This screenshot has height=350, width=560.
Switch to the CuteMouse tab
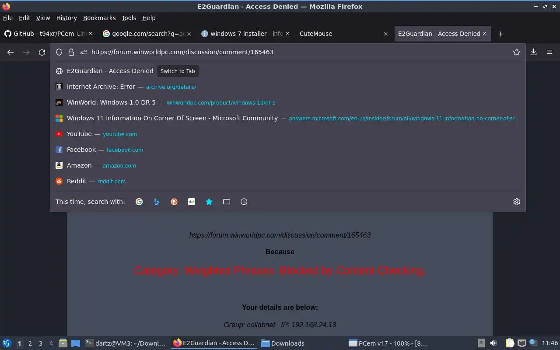[x=344, y=34]
